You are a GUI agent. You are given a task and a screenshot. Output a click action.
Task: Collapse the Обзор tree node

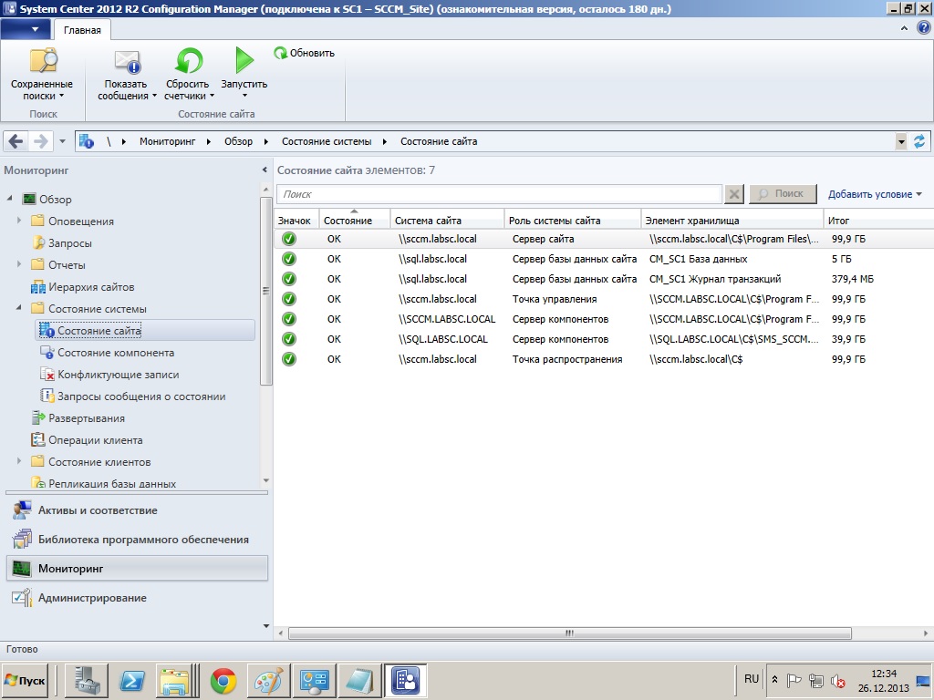pos(10,198)
